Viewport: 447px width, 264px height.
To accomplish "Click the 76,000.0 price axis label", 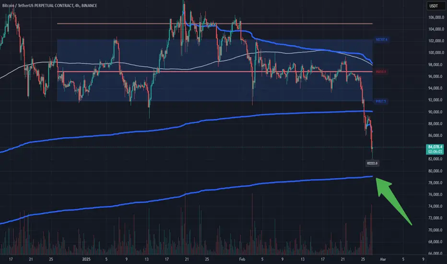I will [x=435, y=194].
